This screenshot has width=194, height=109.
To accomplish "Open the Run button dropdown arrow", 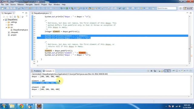I will pyautogui.click(x=69, y=8).
